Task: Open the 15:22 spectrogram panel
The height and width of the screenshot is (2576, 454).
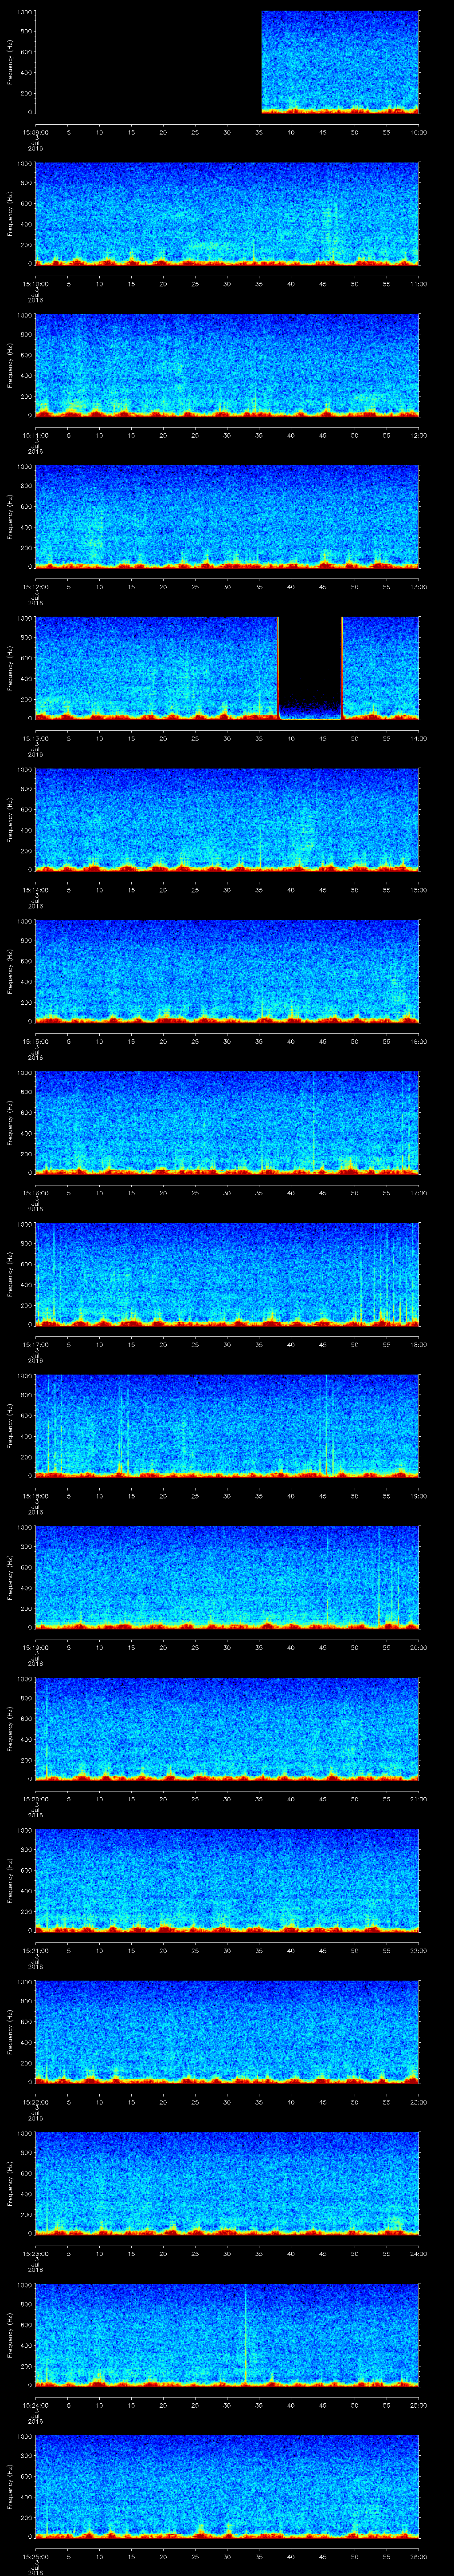Action: (227, 2031)
